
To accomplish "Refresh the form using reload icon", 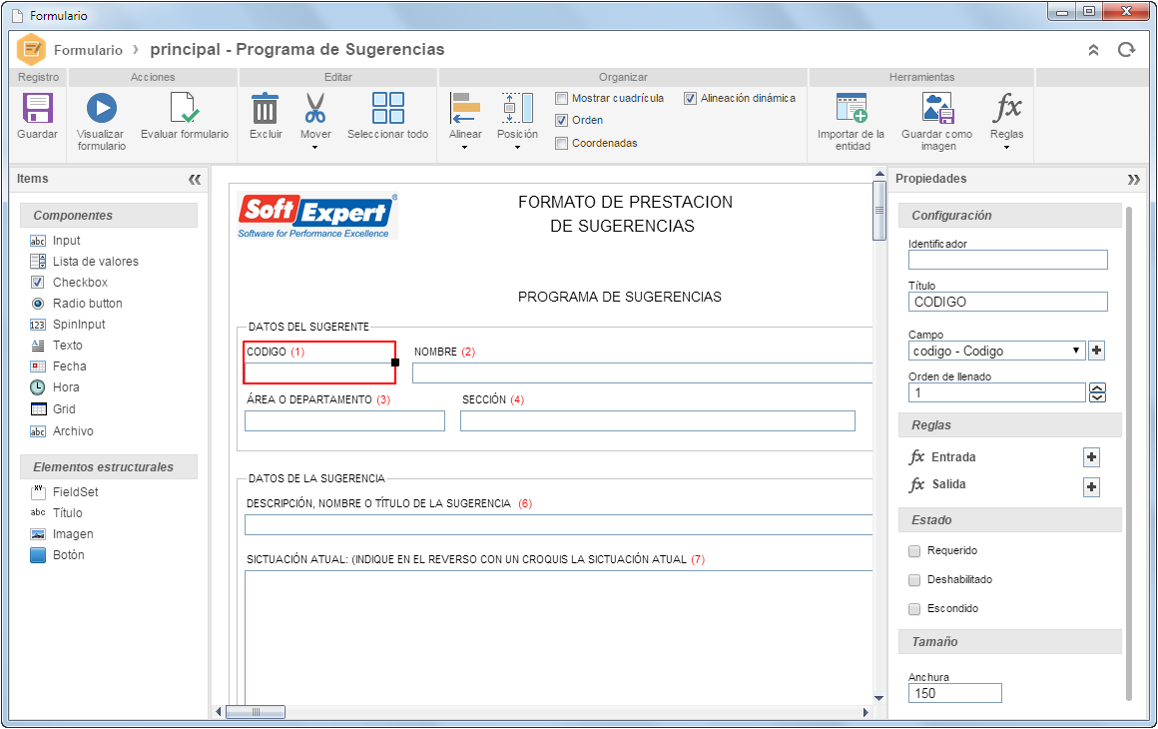I will (1126, 50).
